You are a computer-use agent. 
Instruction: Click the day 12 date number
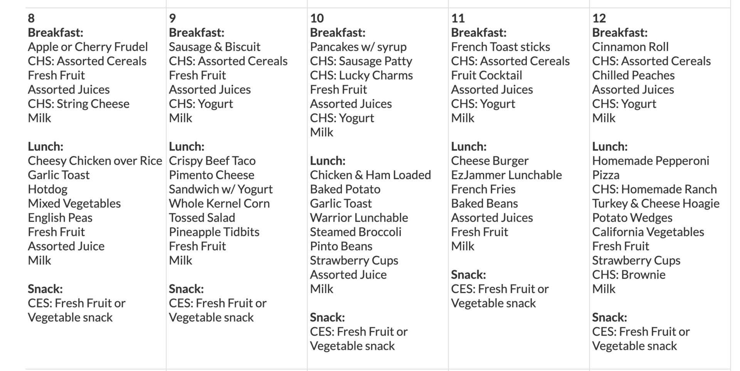tap(599, 18)
